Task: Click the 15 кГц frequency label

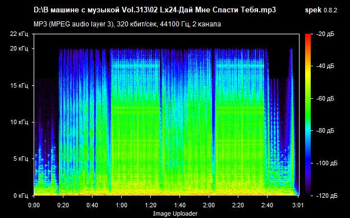Action: (19, 85)
